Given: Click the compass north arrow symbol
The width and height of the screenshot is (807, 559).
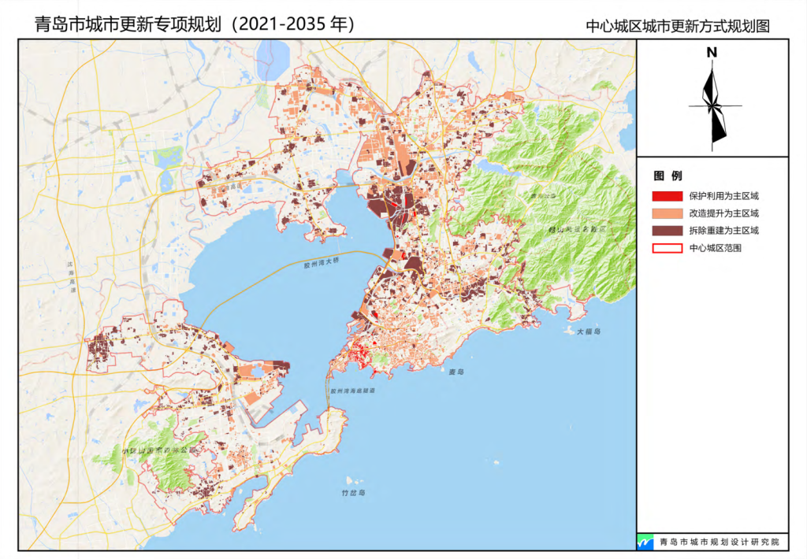Looking at the screenshot, I should pos(712,94).
